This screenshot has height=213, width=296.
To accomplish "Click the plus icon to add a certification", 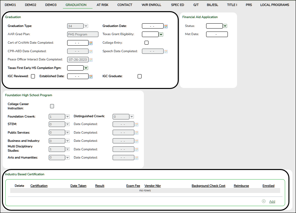I will coord(263,201).
